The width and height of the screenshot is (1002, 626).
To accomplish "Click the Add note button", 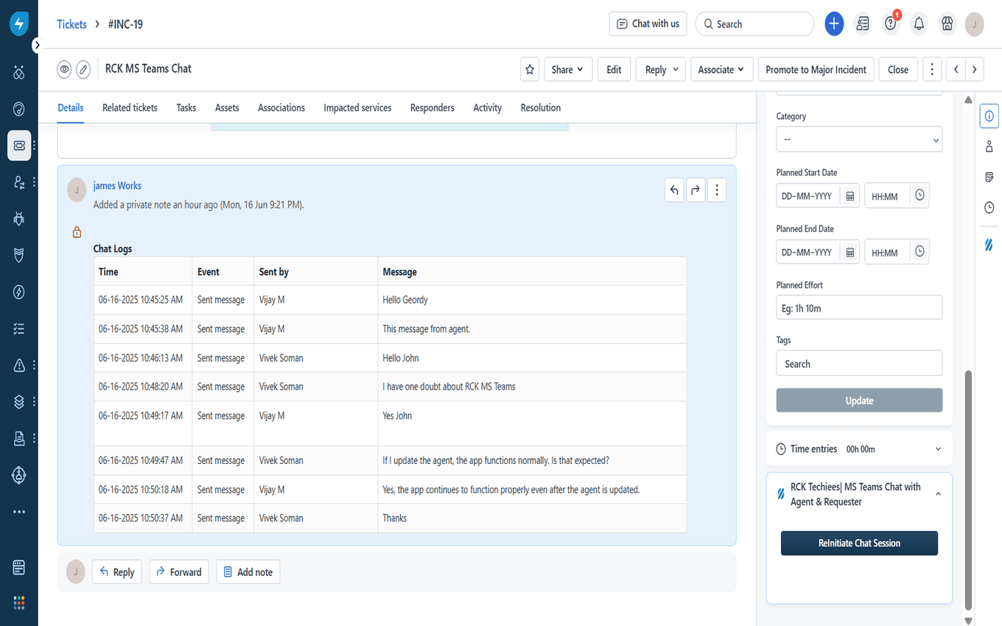I will click(248, 572).
